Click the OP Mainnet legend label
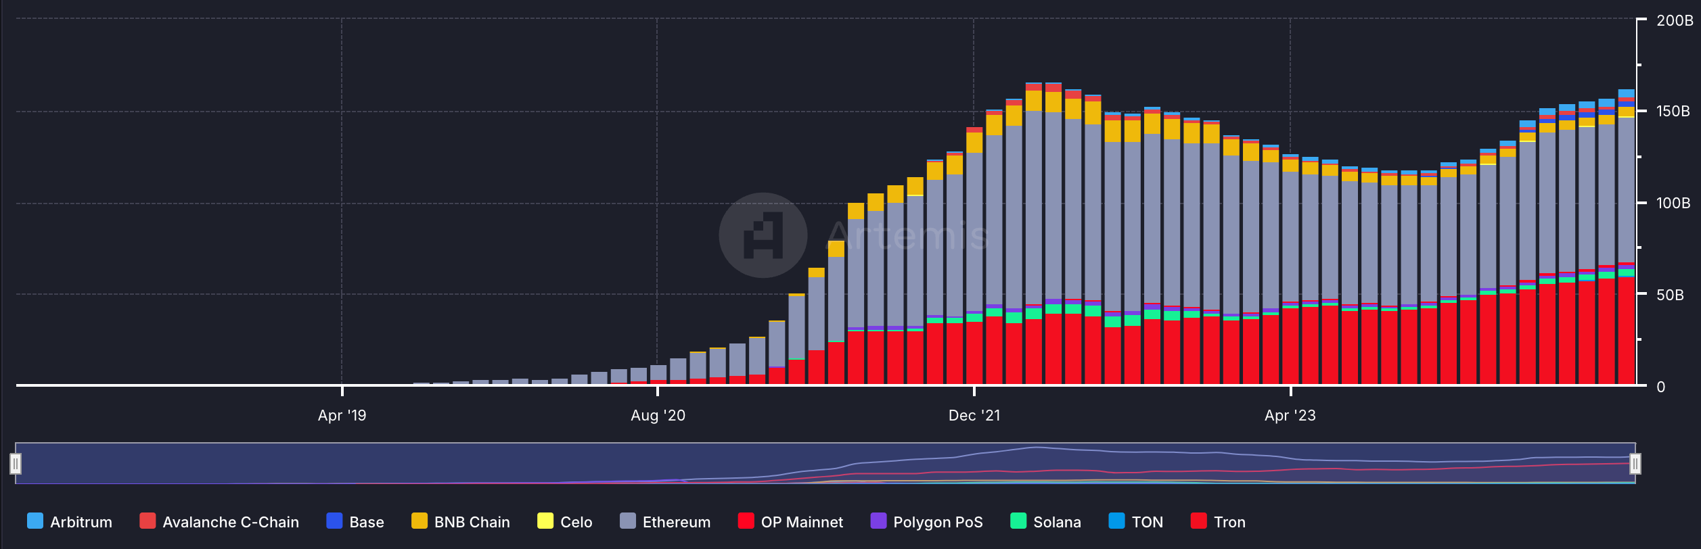 (802, 522)
